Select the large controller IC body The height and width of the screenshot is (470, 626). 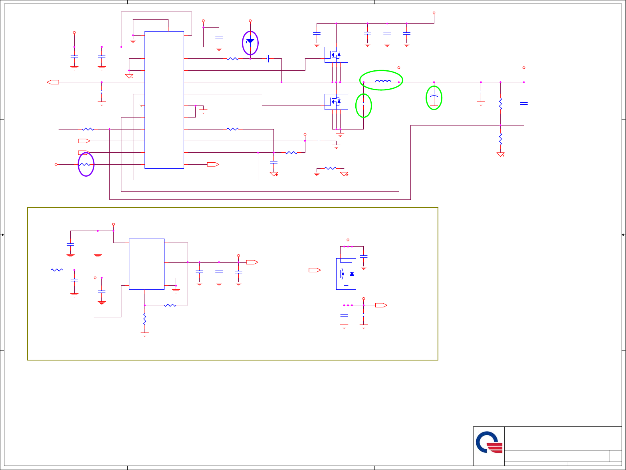164,100
